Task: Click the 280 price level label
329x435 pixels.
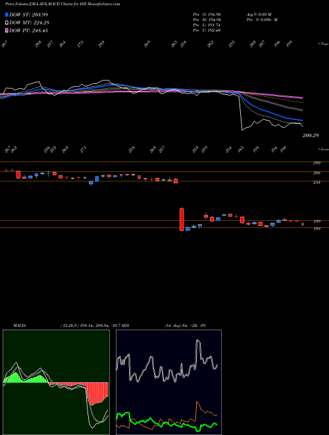Action: click(x=316, y=163)
